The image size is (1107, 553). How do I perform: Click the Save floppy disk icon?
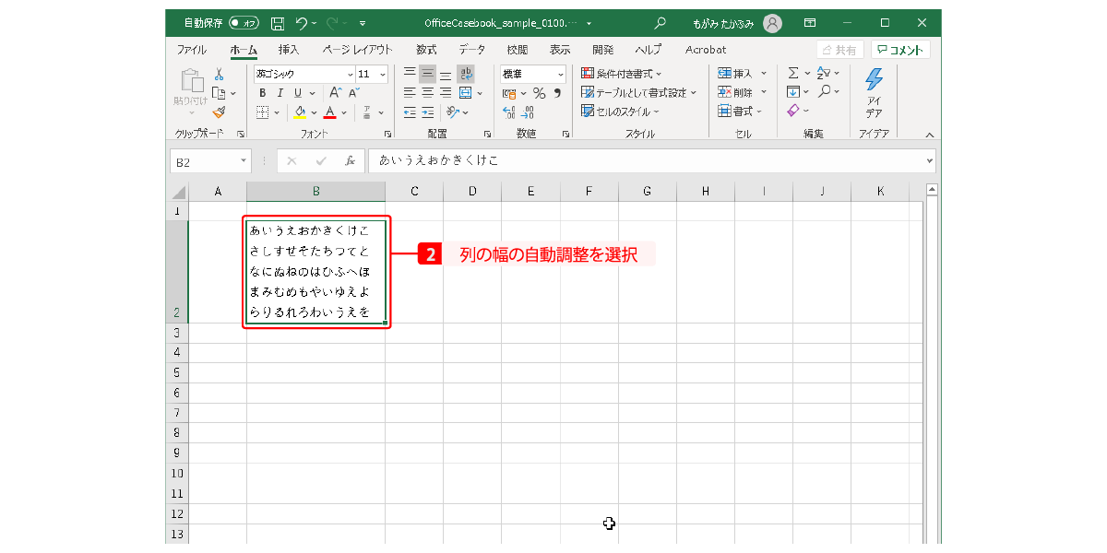click(277, 23)
